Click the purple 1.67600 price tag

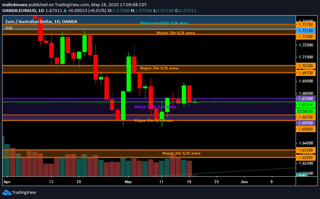pyautogui.click(x=305, y=99)
